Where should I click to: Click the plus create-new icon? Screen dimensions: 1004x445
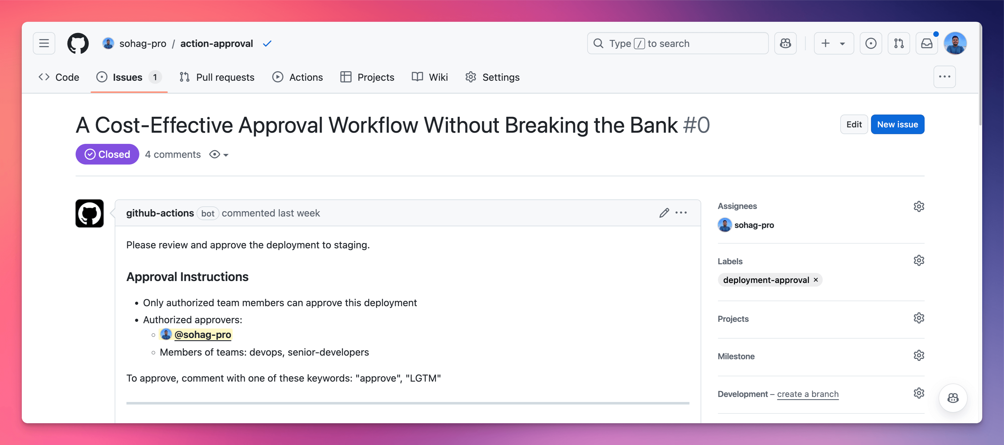point(825,43)
